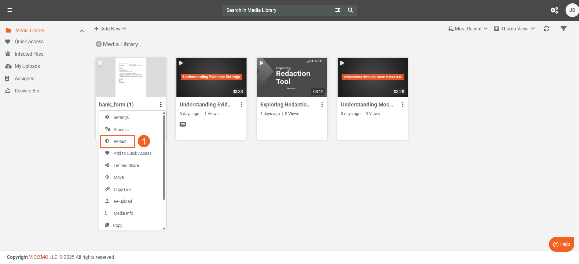Change the Thumb View layout dropdown
This screenshot has width=579, height=264.
coord(514,29)
